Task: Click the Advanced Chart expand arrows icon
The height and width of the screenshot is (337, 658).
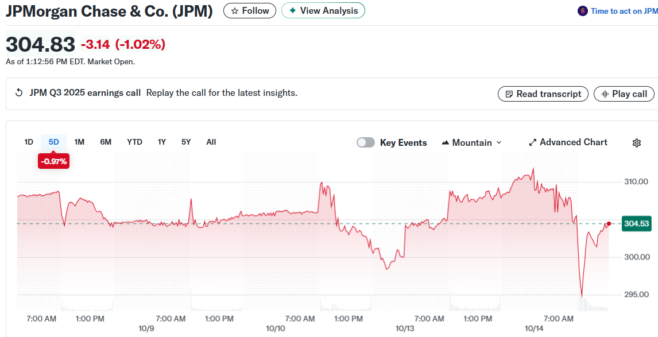Action: (x=532, y=142)
